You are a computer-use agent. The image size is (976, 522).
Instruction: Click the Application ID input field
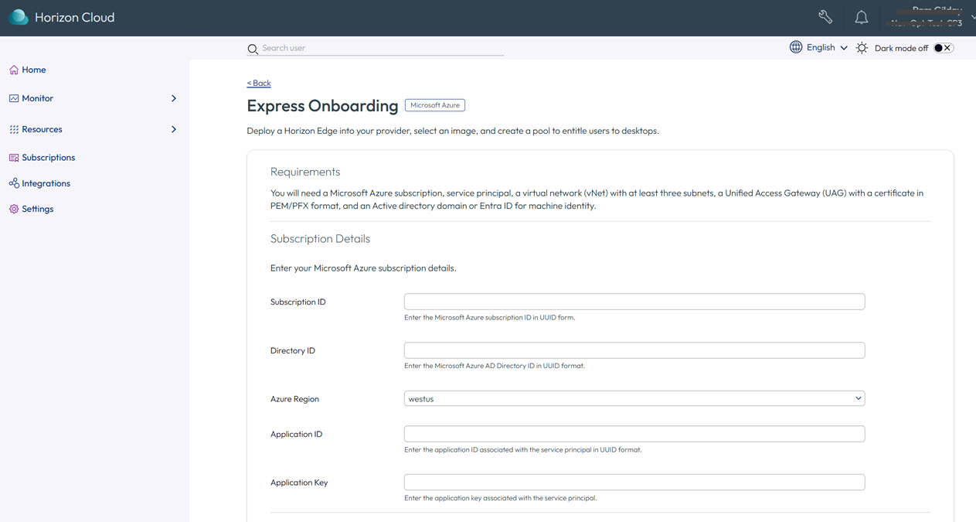click(x=634, y=434)
